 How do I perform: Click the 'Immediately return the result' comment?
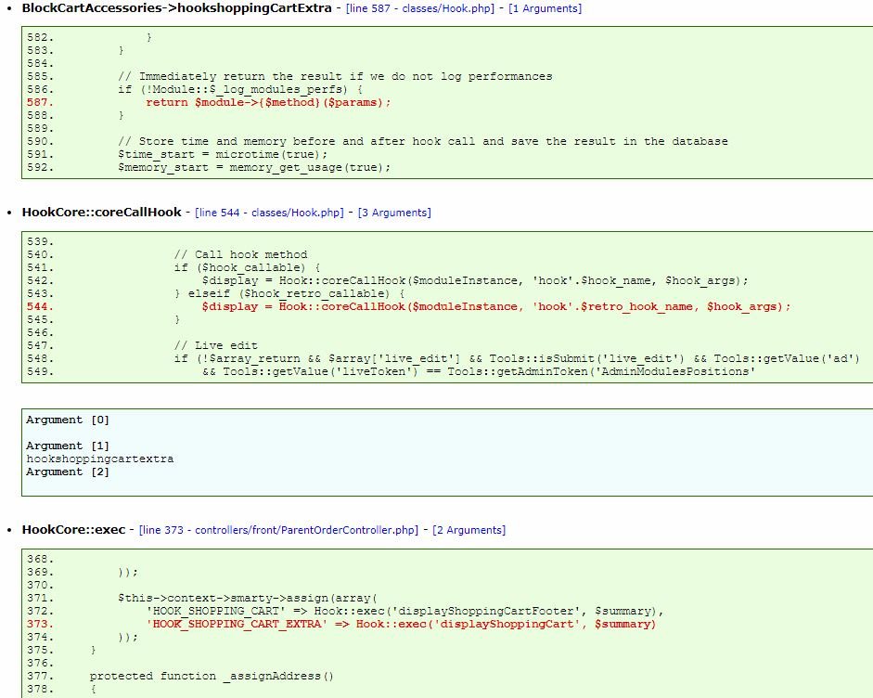[335, 76]
